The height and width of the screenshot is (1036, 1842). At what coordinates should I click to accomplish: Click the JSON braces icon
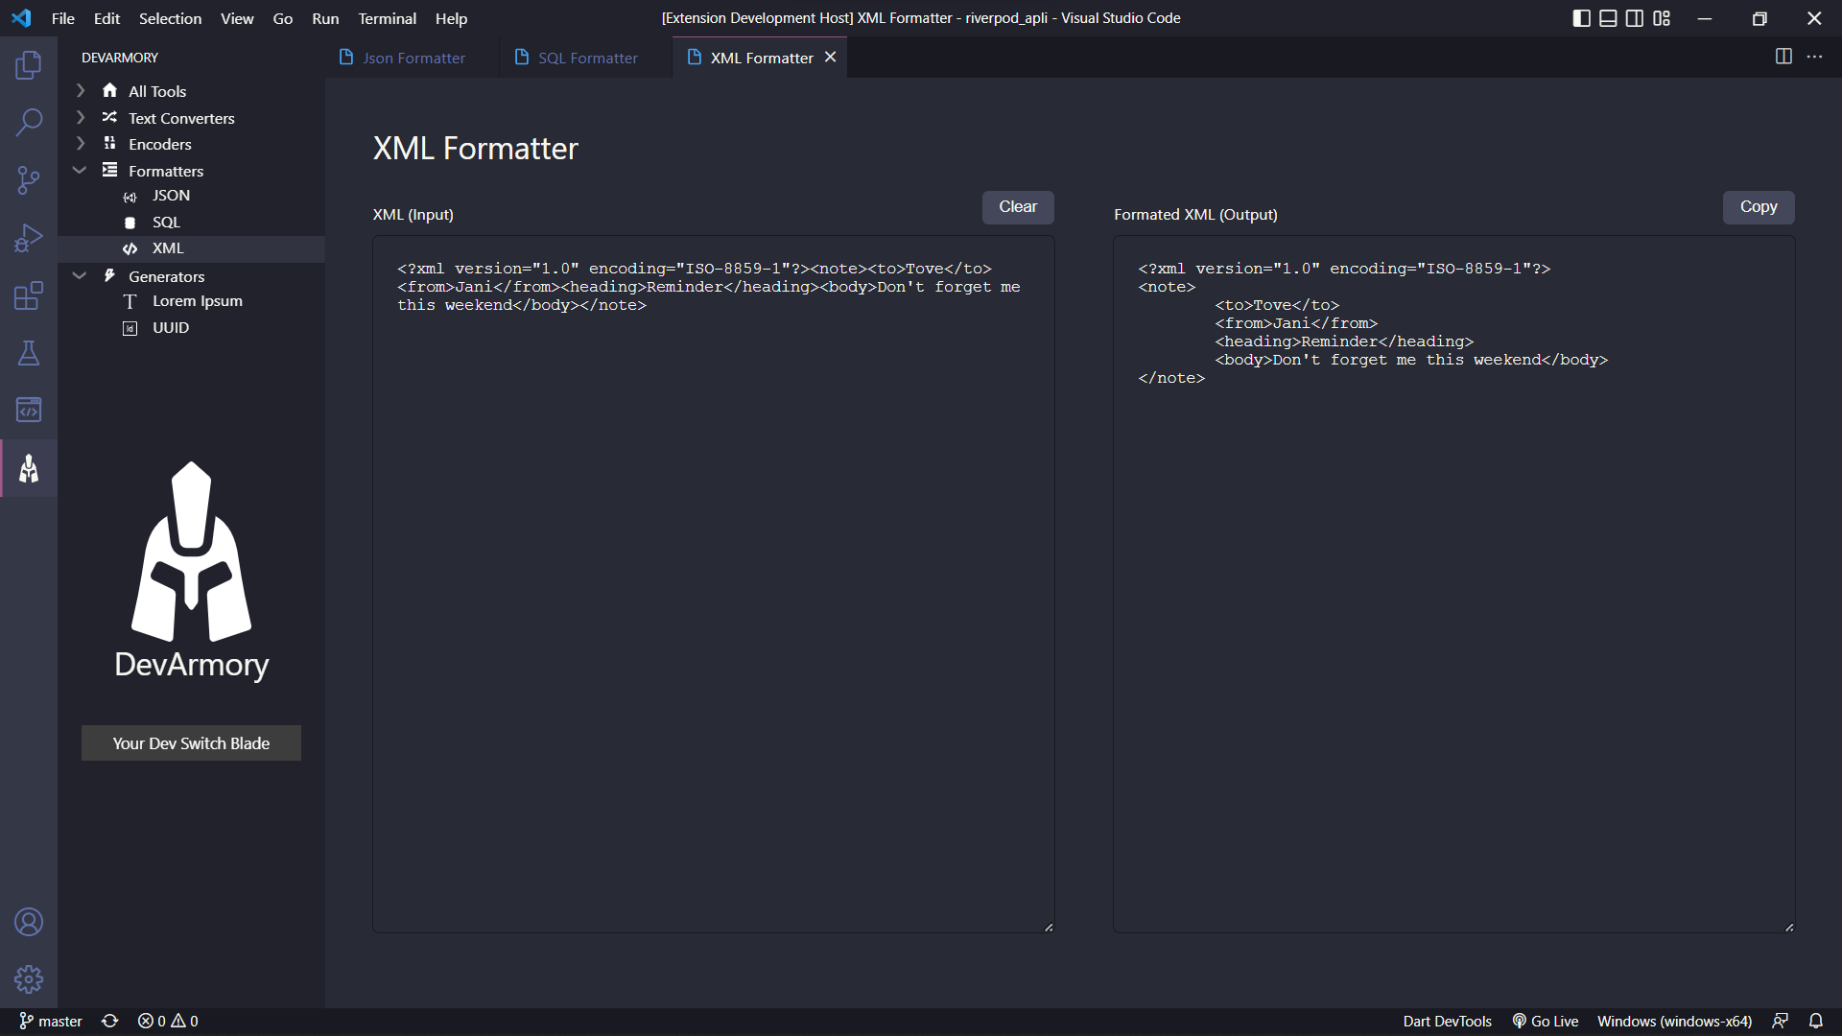(130, 197)
